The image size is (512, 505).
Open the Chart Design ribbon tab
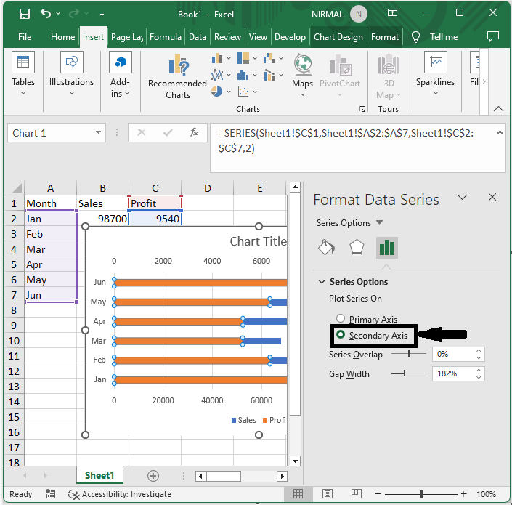(x=338, y=37)
